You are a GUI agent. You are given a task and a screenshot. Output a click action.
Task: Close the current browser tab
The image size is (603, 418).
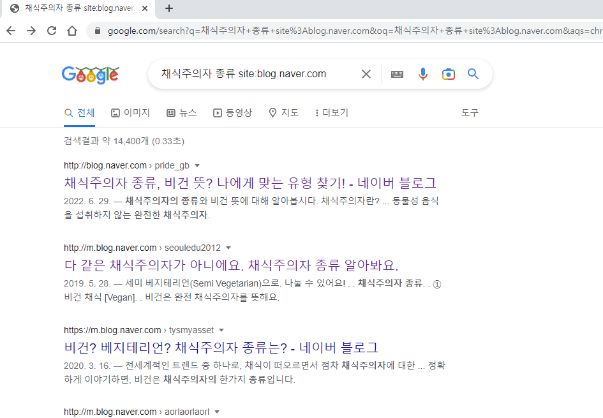(x=145, y=8)
